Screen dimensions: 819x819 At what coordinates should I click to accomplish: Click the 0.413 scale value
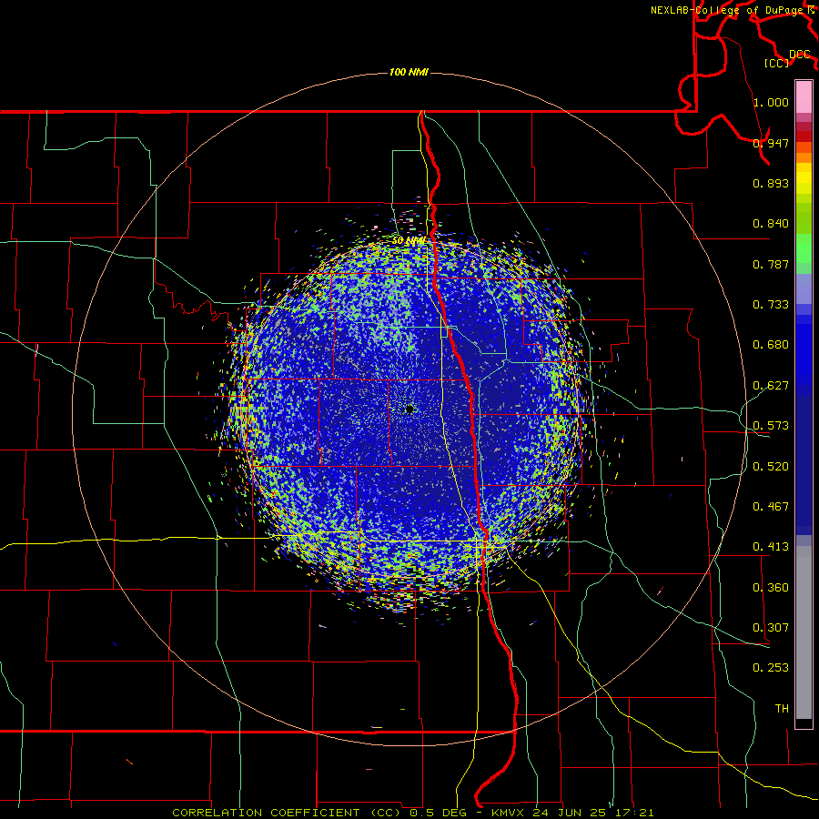771,547
